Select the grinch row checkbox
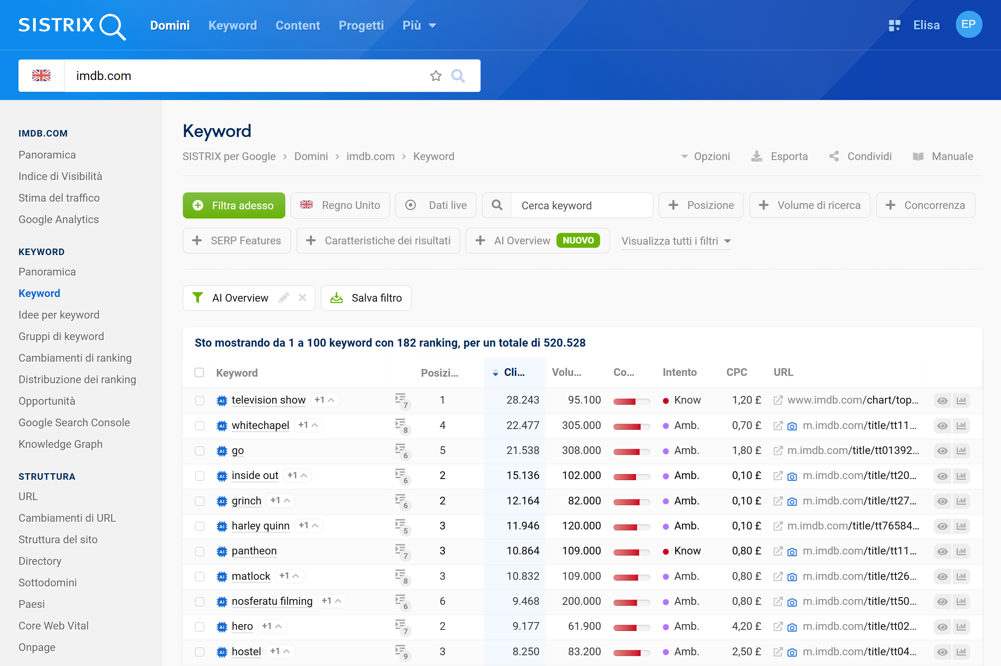Viewport: 1001px width, 666px height. click(x=199, y=501)
